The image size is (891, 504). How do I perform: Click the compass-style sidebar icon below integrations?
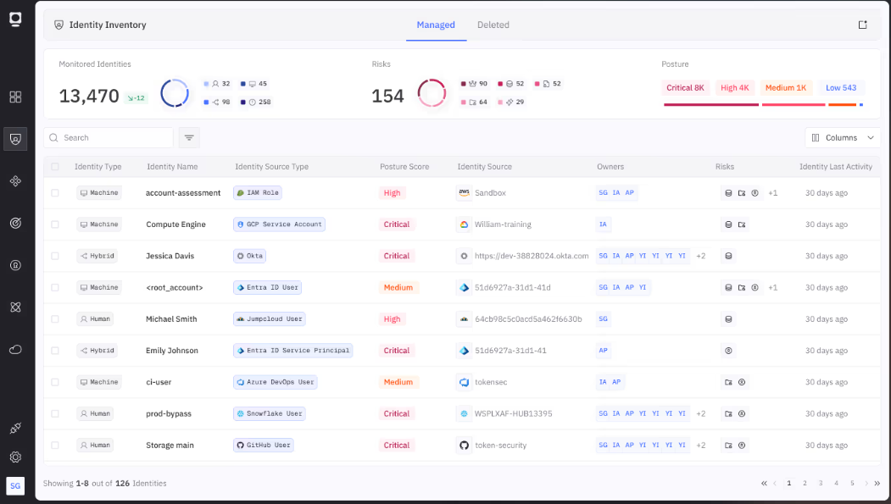(x=15, y=223)
